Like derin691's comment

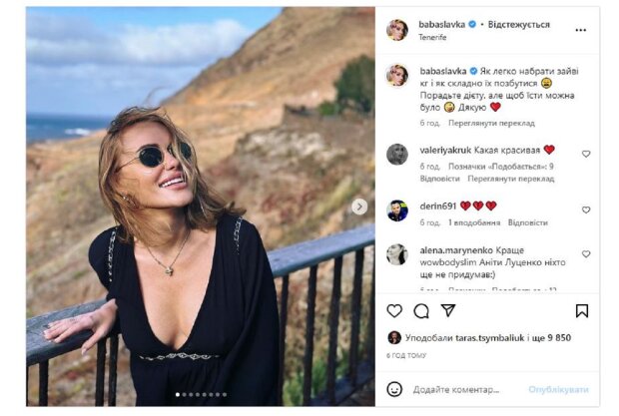click(586, 209)
